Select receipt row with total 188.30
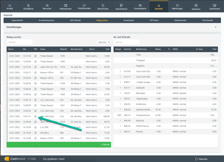The width and height of the screenshot is (224, 162). pos(59,116)
